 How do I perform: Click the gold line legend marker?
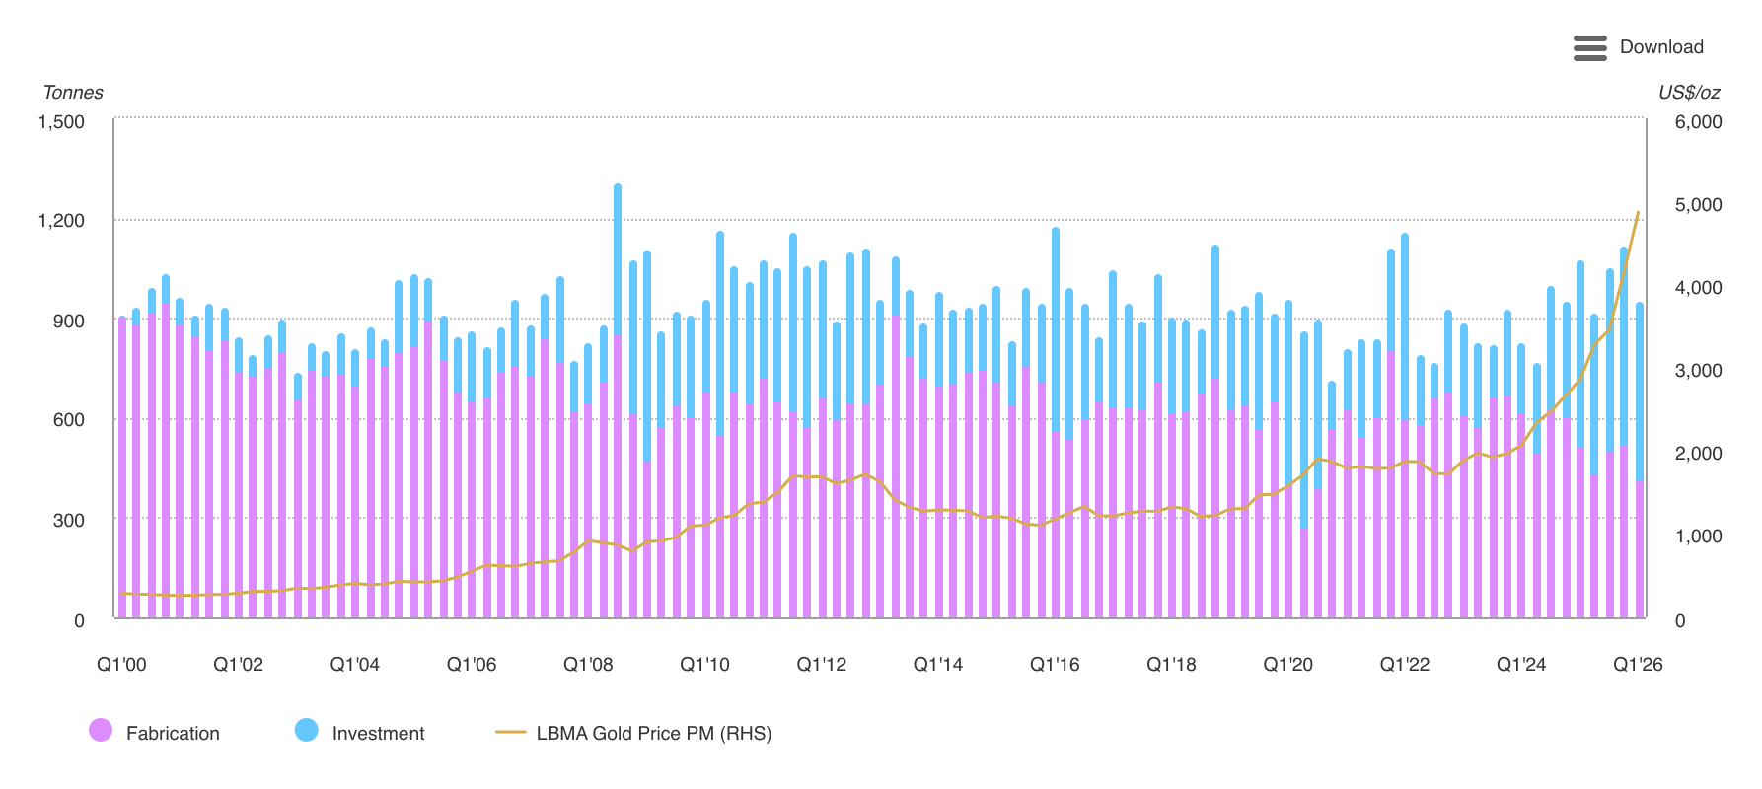tap(510, 733)
